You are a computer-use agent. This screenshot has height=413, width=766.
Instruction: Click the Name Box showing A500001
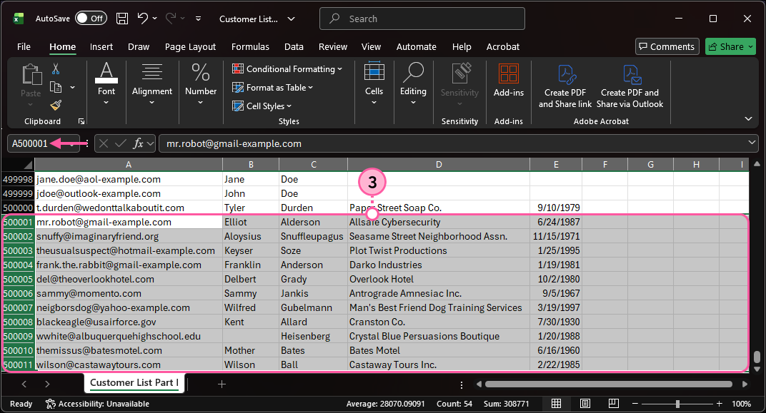point(43,143)
